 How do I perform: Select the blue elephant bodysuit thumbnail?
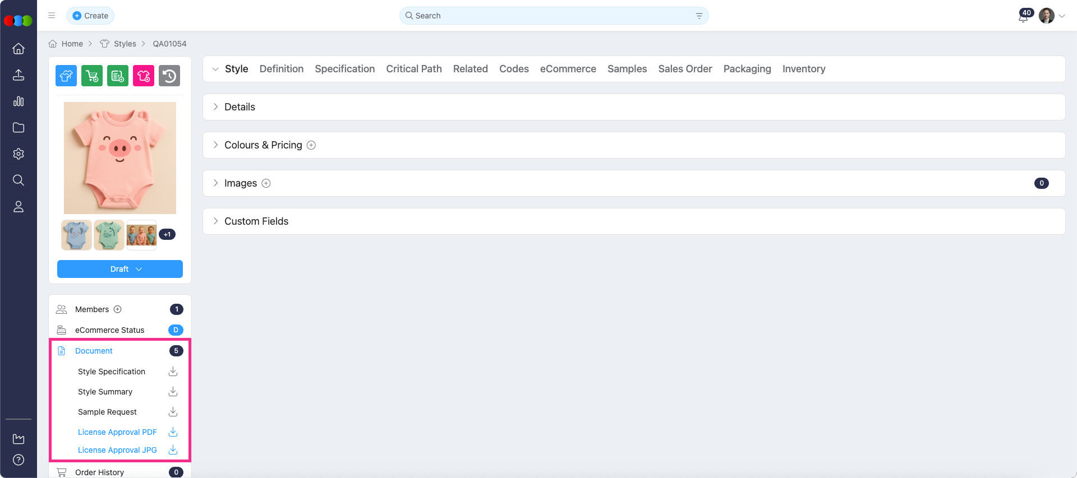tap(76, 235)
